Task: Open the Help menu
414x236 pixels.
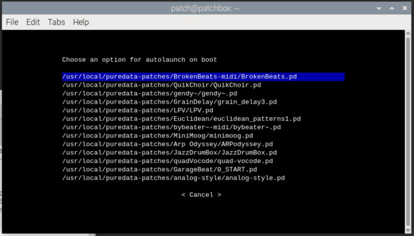Action: (81, 22)
